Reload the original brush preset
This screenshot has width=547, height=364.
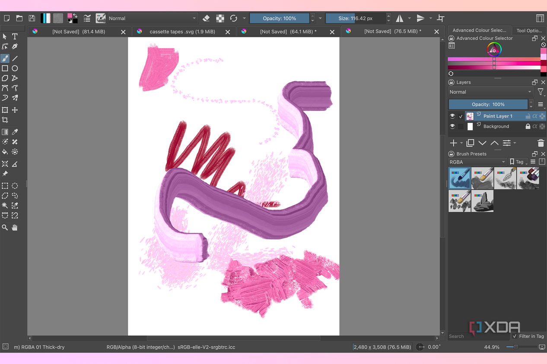234,18
